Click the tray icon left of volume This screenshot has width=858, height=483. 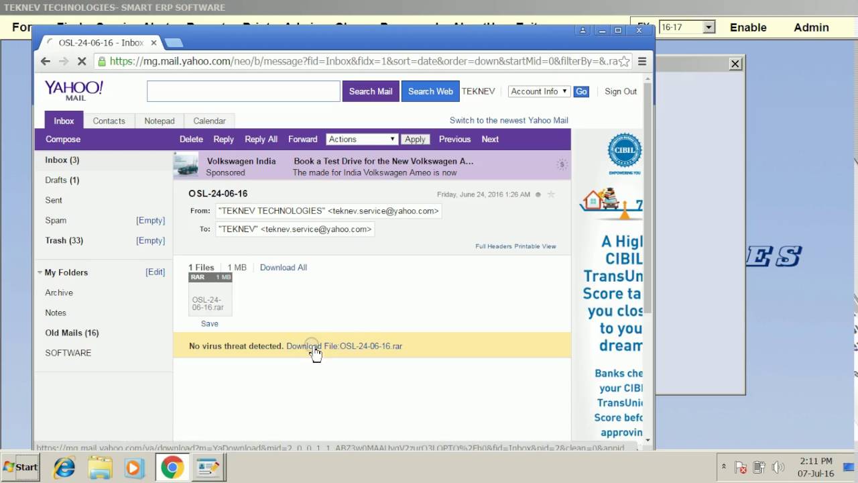click(759, 467)
